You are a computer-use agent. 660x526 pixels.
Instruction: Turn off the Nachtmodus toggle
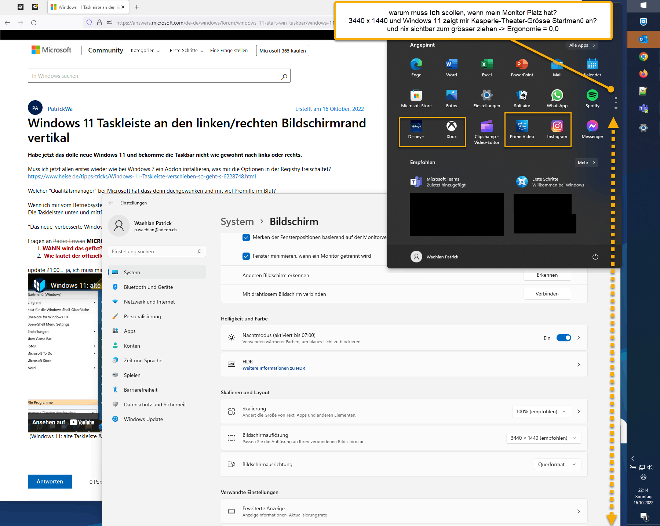coord(564,338)
